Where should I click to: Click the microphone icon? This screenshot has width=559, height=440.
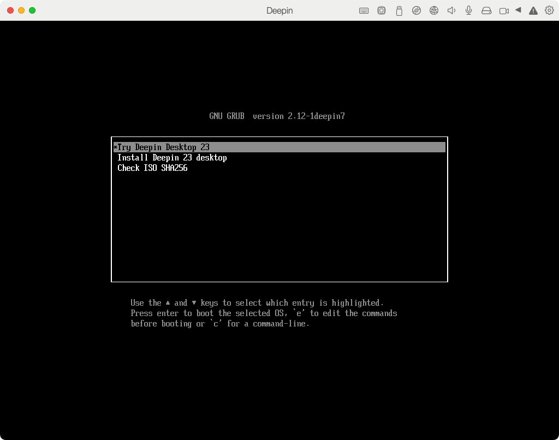(x=469, y=11)
